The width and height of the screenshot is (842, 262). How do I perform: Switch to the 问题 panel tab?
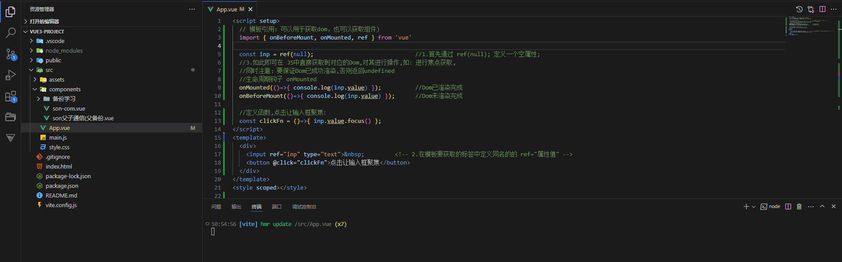coord(216,207)
